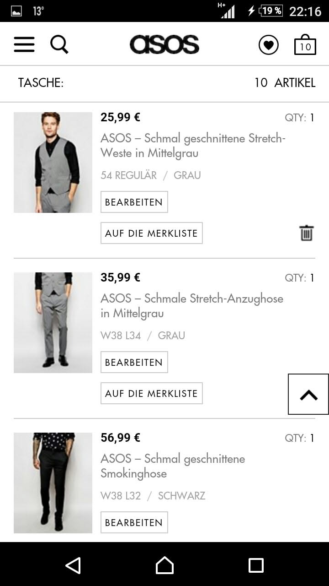Image resolution: width=329 pixels, height=586 pixels.
Task: Edit the Smokinghose item
Action: point(134,522)
